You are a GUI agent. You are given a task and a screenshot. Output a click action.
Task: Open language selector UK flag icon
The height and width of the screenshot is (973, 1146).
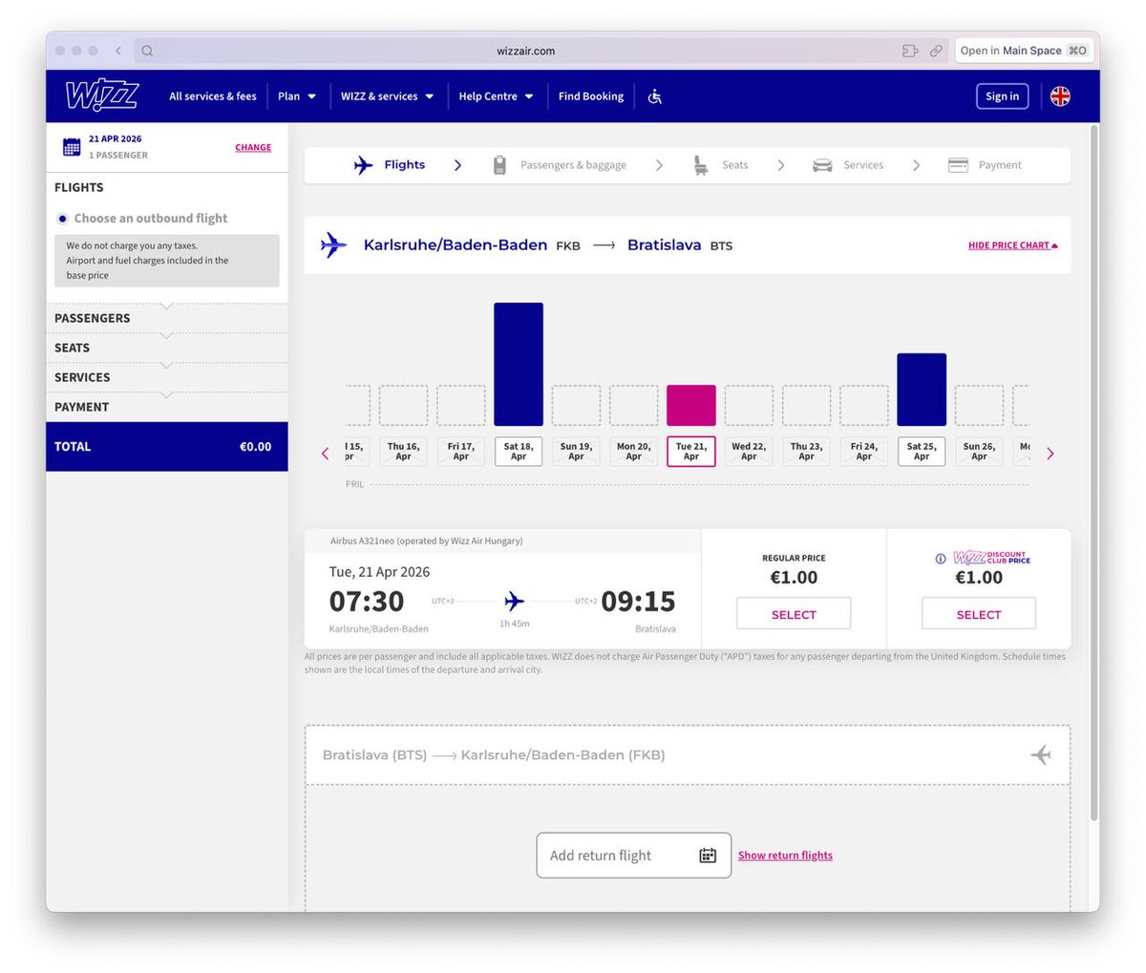tap(1060, 96)
